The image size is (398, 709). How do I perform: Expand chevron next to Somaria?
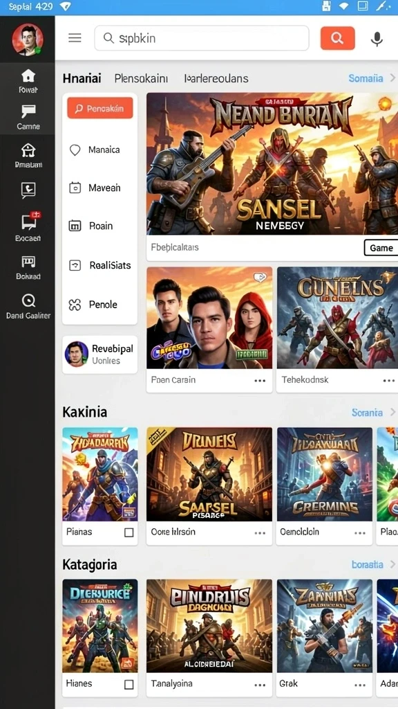(392, 78)
